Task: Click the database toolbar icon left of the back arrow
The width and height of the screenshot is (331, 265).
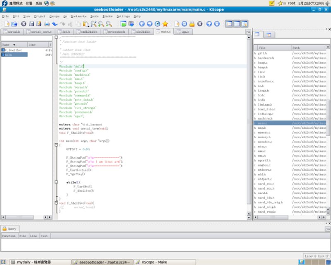Action: point(131,24)
